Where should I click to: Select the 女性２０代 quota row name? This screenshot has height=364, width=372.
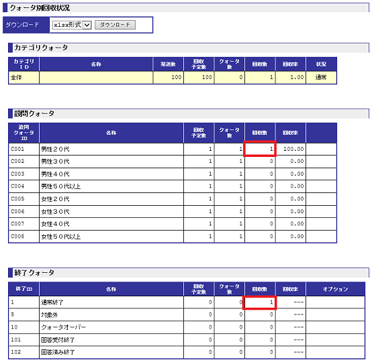coord(55,199)
